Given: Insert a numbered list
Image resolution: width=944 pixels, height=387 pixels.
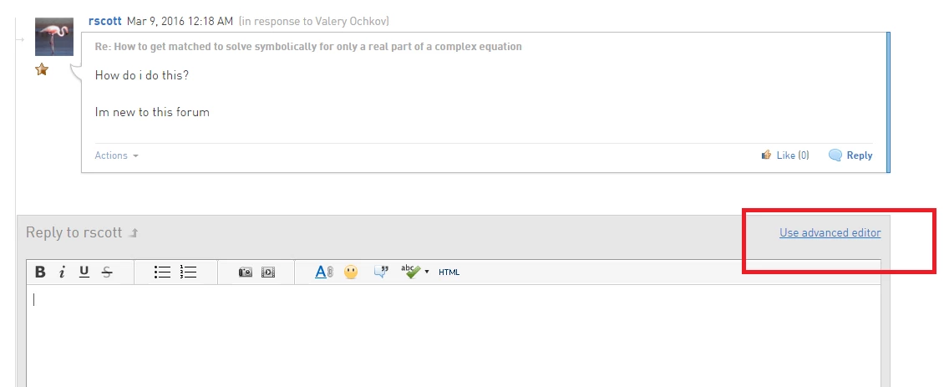Looking at the screenshot, I should point(189,272).
